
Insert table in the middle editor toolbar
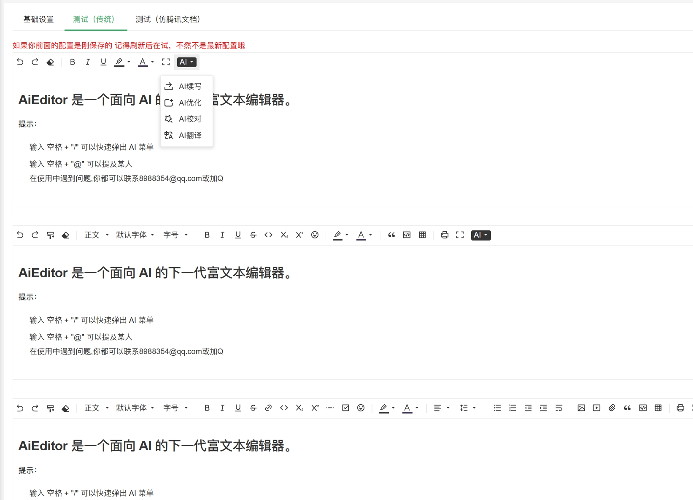(x=422, y=235)
